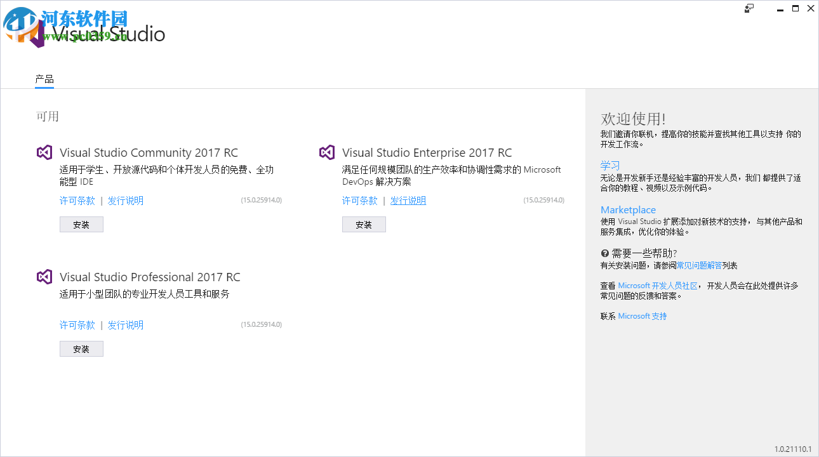Image resolution: width=819 pixels, height=457 pixels.
Task: Open the Marketplace link
Action: point(628,209)
